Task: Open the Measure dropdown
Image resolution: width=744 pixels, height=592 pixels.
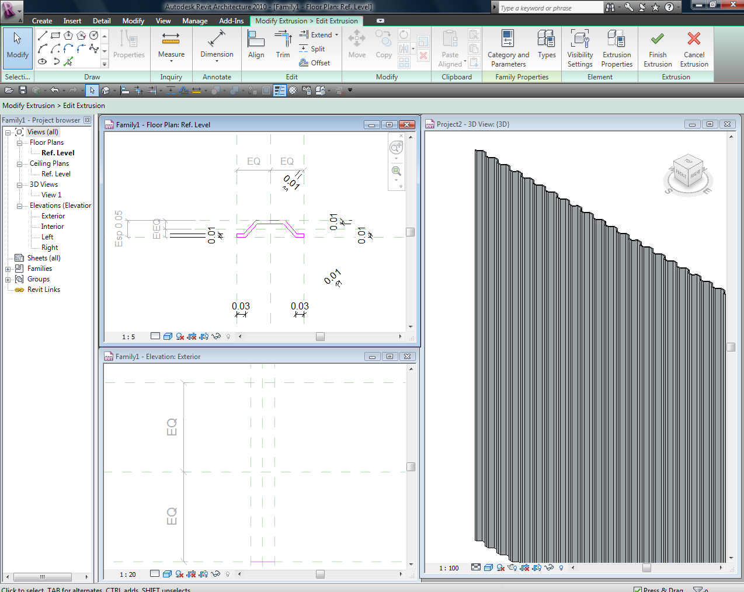Action: coord(171,61)
